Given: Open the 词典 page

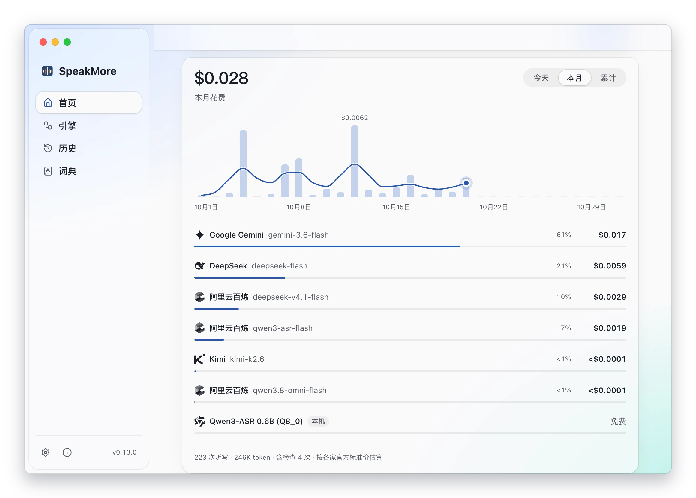Looking at the screenshot, I should click(x=88, y=171).
